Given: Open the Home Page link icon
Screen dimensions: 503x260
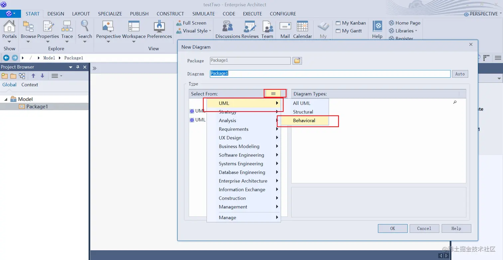Looking at the screenshot, I should pos(392,23).
